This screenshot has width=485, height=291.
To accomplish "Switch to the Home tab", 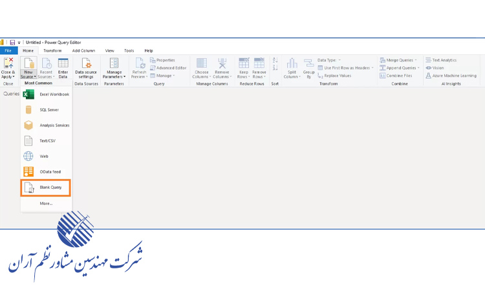I will pos(28,50).
